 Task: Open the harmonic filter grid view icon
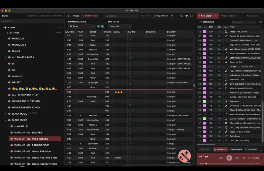click(103, 26)
